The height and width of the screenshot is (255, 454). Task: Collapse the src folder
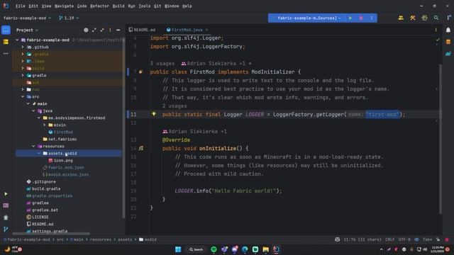23,96
